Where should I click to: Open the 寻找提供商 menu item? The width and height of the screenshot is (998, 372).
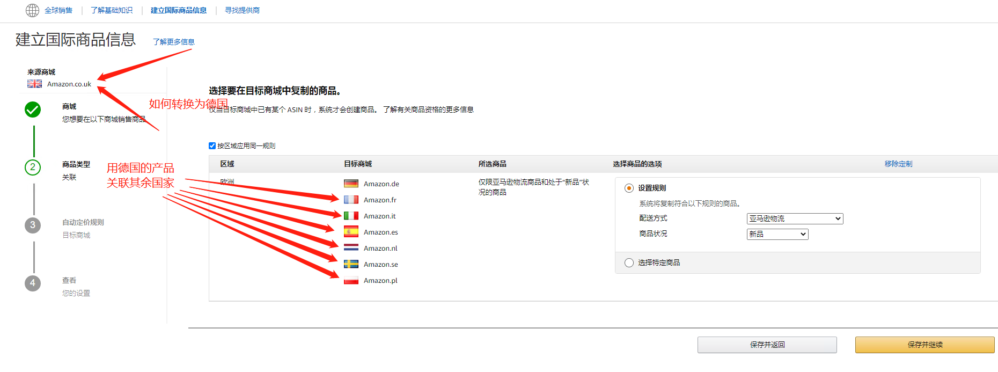pyautogui.click(x=242, y=10)
